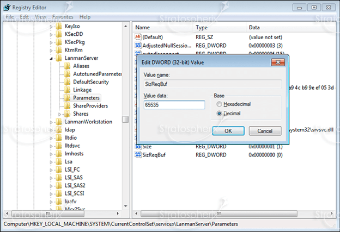Select the LSI_SCSI tree item
Viewport: 340px width, 232px height.
pos(74,193)
